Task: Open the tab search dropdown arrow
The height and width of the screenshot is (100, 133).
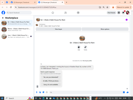Action: tap(2, 2)
